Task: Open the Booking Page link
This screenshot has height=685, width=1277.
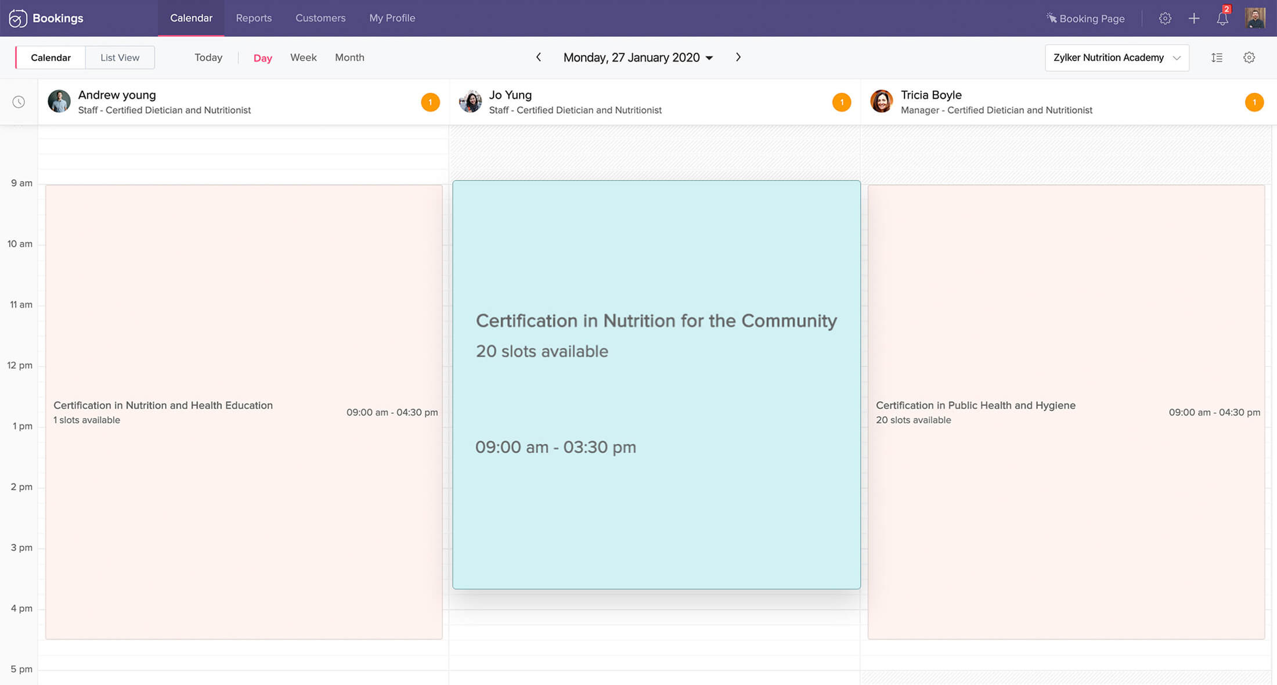Action: click(1085, 19)
